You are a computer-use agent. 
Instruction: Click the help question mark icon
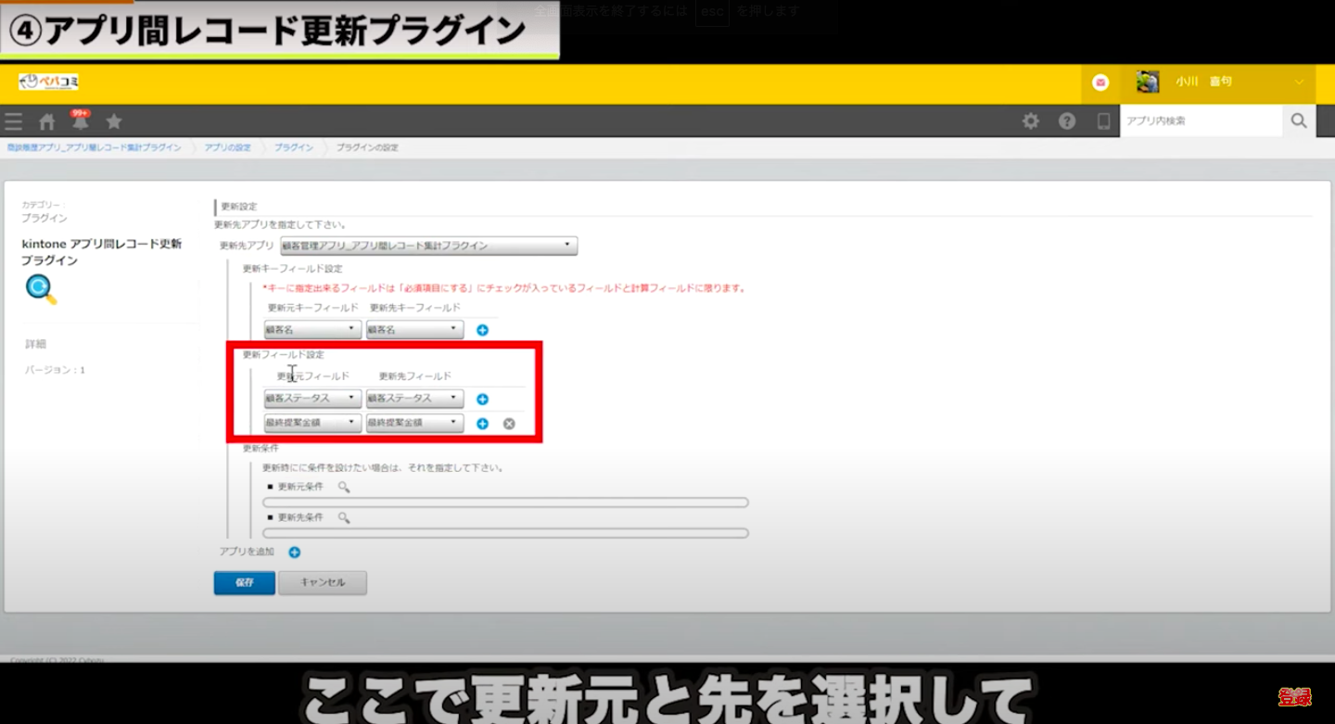(x=1067, y=121)
